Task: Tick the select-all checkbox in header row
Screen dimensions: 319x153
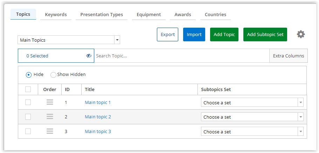Action: [28, 89]
